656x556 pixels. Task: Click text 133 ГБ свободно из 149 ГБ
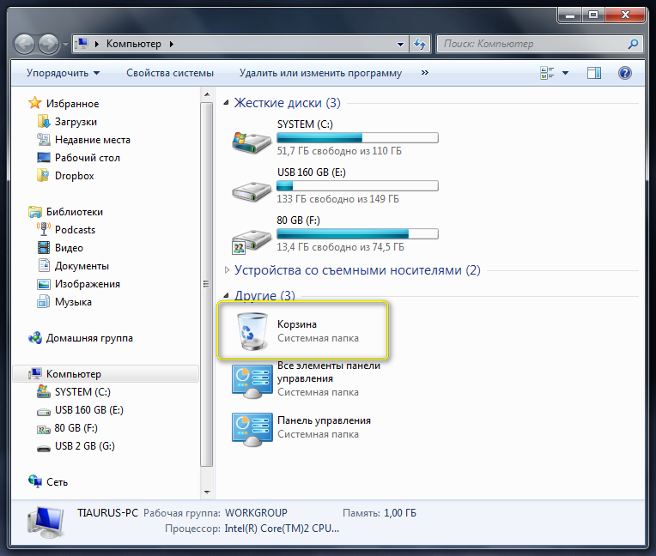(337, 199)
